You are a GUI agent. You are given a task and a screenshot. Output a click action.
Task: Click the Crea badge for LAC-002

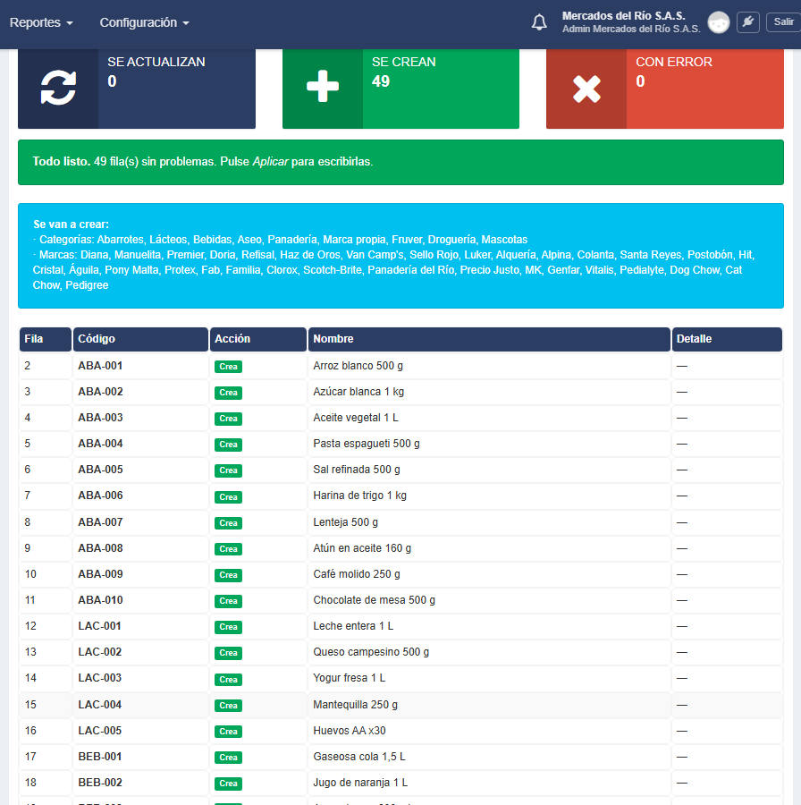[228, 653]
